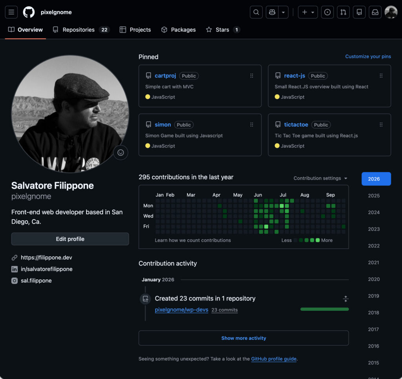Open Copilot chat icon

pos(272,12)
